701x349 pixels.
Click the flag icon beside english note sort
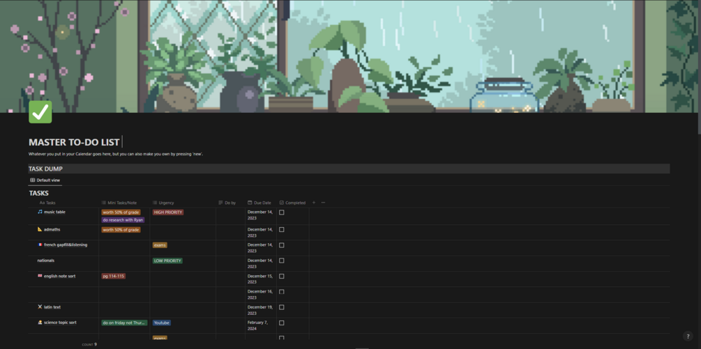pyautogui.click(x=40, y=276)
